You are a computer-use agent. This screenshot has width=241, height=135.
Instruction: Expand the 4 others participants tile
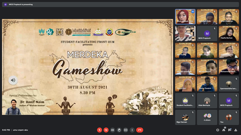coord(207,117)
